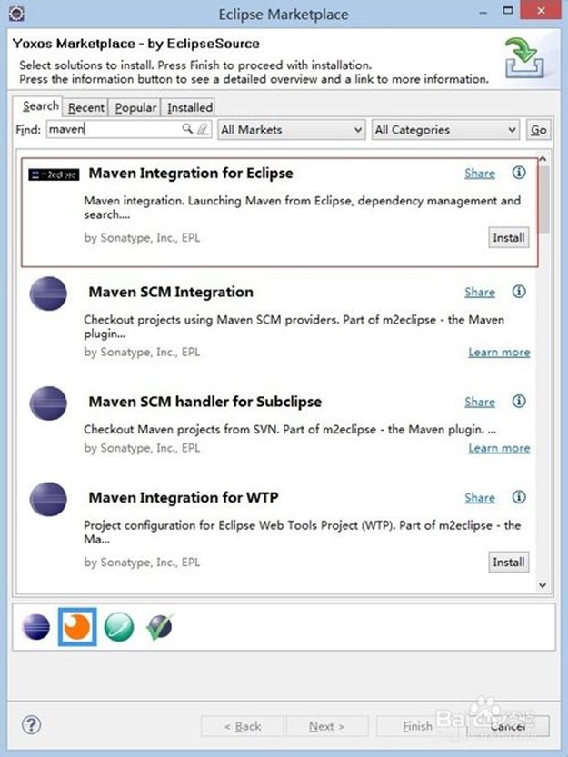The image size is (568, 757).
Task: Select the Maven Integration for Eclipse title
Action: (191, 173)
